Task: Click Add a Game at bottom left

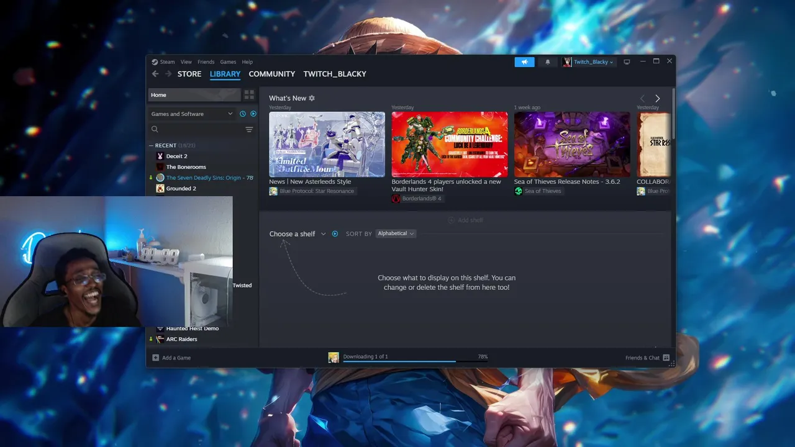Action: (171, 358)
